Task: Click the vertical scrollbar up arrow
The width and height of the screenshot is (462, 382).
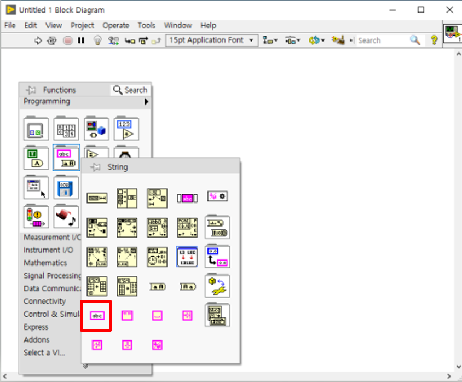Action: (x=459, y=54)
